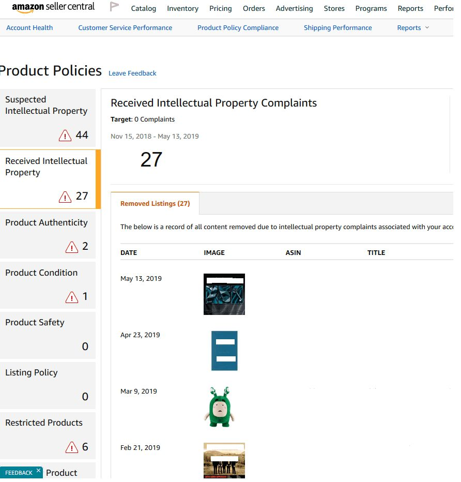Select the Listing Policy category
Viewport: 461px width, 482px height.
click(x=47, y=385)
